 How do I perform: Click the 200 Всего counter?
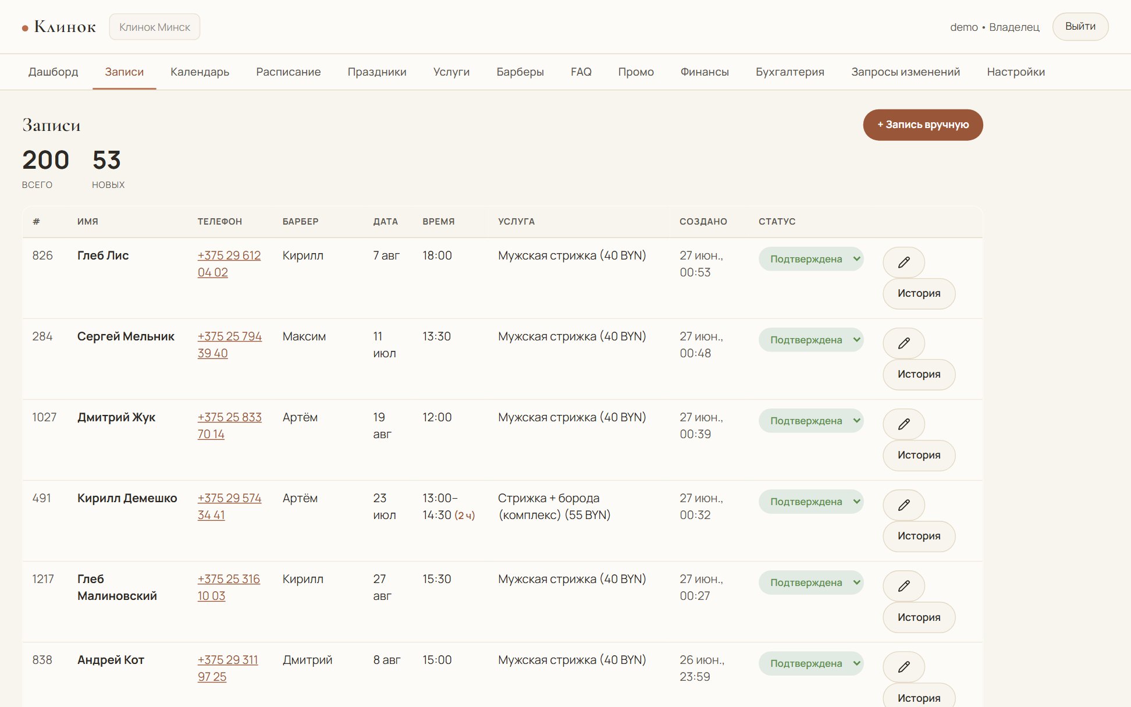tap(45, 168)
